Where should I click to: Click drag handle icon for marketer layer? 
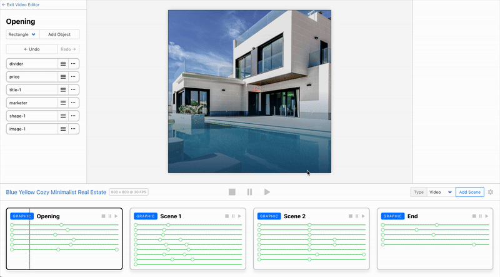63,103
